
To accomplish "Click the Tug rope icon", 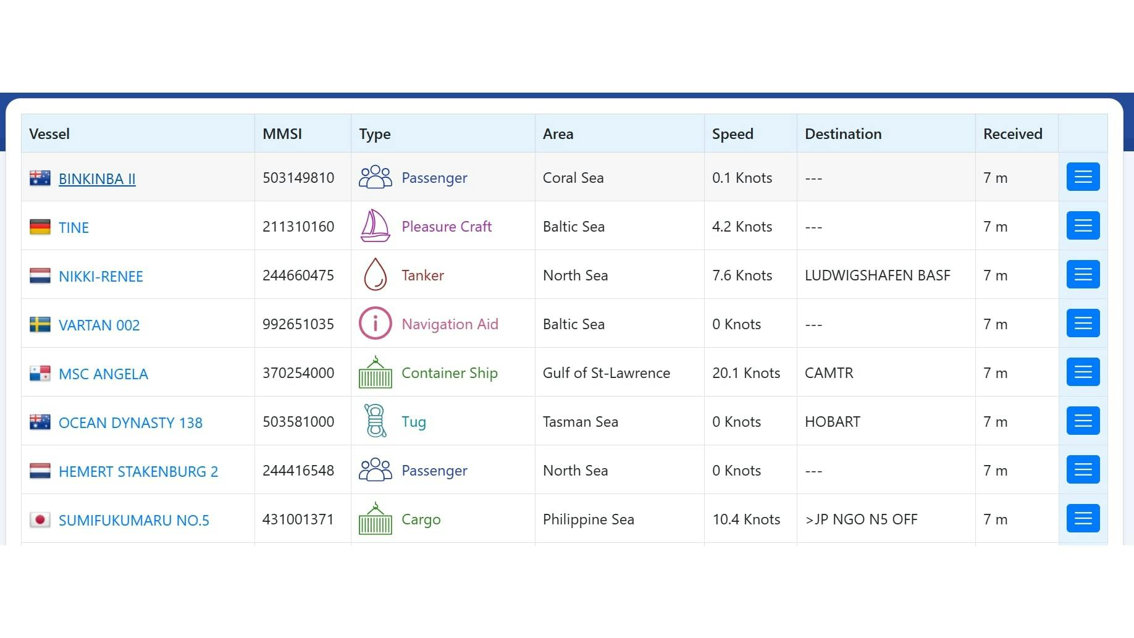I will [x=376, y=421].
